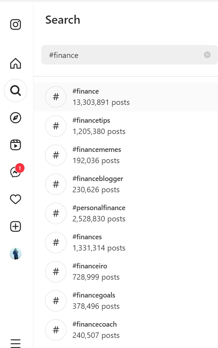218x348 pixels.
Task: Open the Explore compass icon
Action: pos(16,118)
